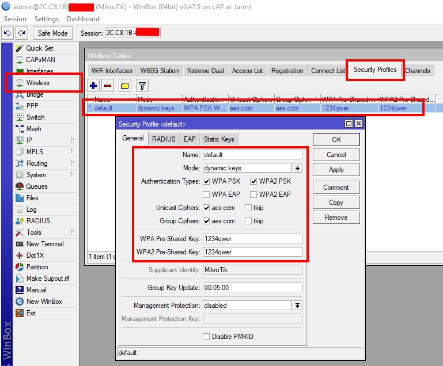
Task: Toggle WPA2 PSK checkbox
Action: tap(253, 181)
